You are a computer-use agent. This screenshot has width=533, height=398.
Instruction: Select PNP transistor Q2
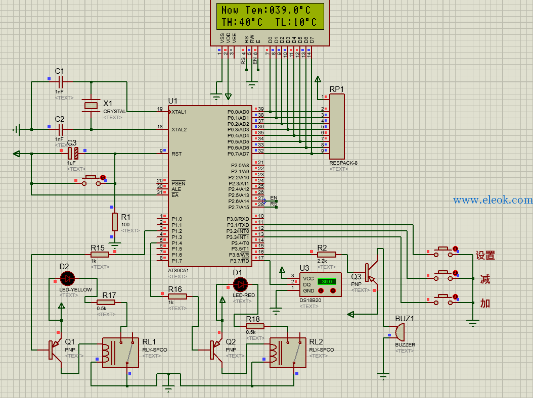[x=216, y=350]
